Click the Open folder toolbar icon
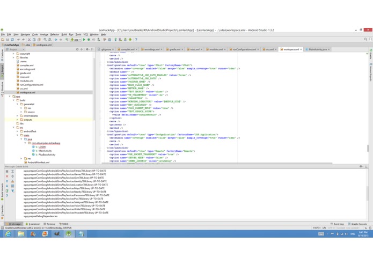This screenshot has height=265, width=373. 3,40
